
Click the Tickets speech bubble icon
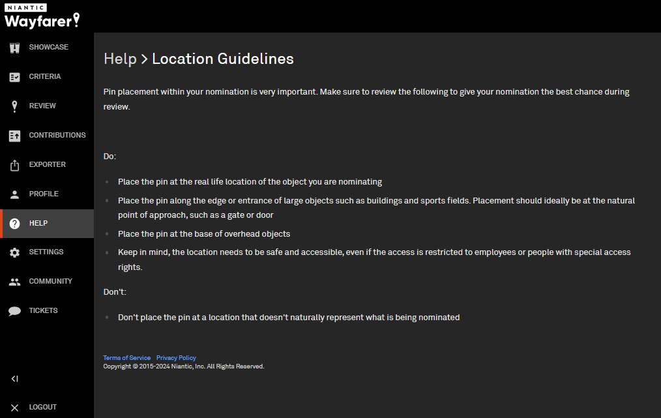pos(15,311)
